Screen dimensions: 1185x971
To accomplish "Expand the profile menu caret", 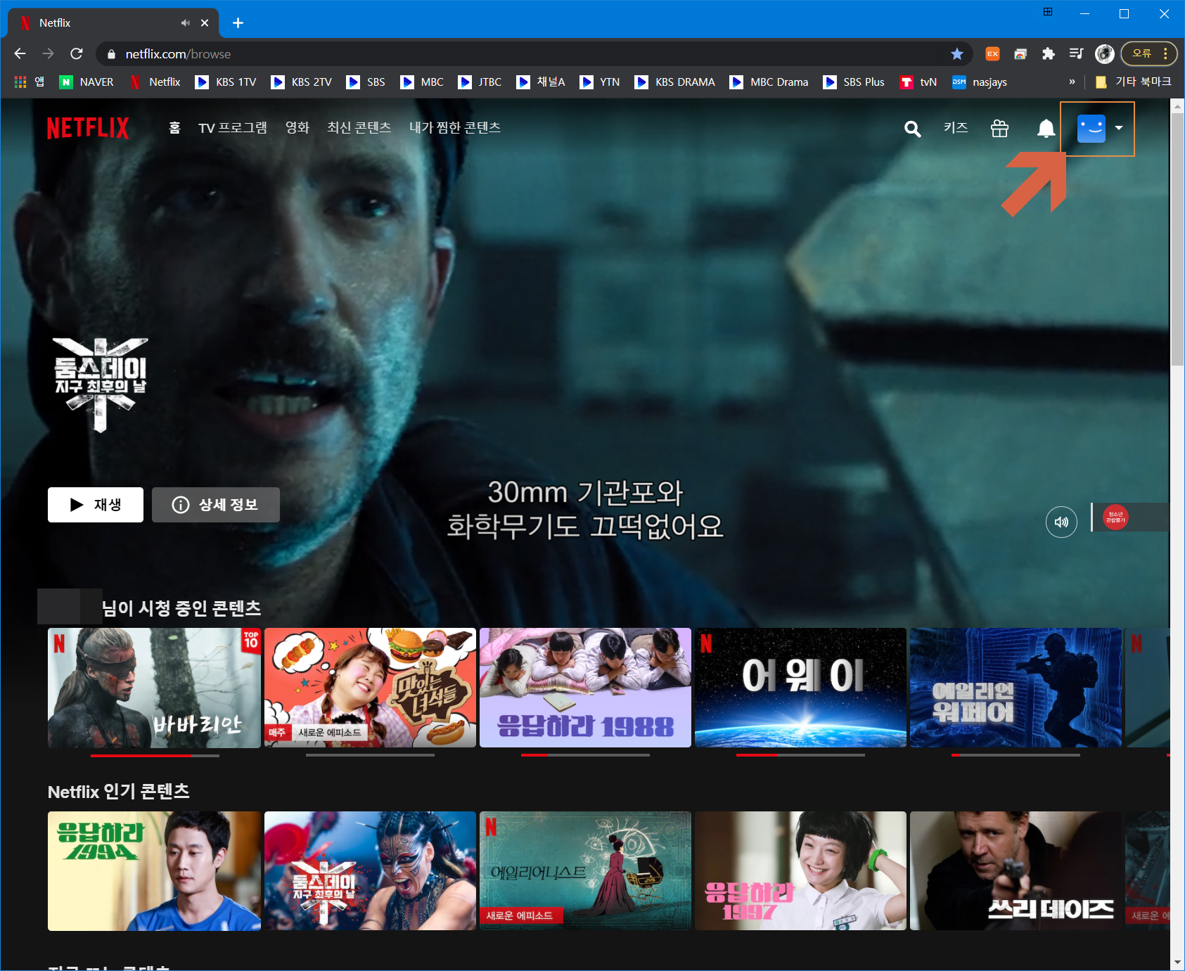I will pyautogui.click(x=1119, y=128).
